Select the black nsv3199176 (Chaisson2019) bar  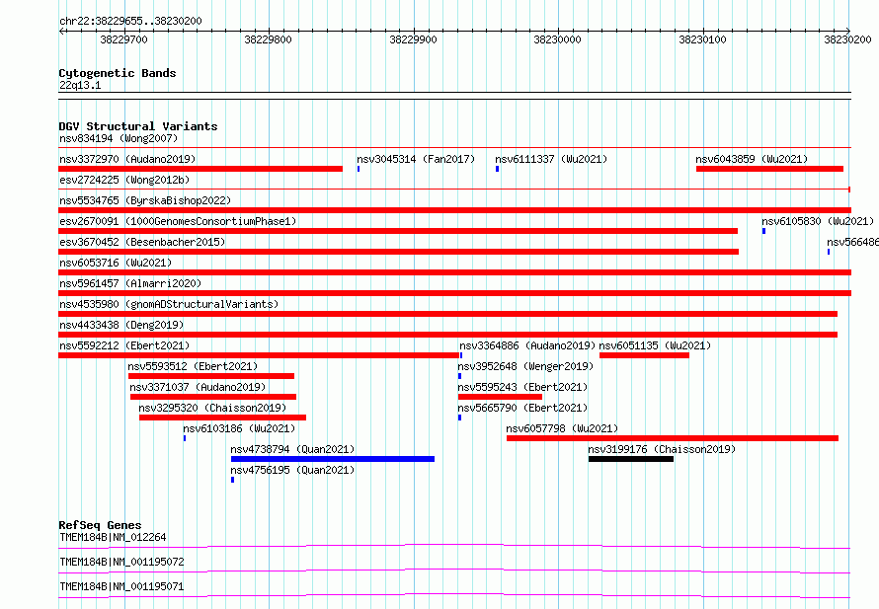(x=631, y=459)
